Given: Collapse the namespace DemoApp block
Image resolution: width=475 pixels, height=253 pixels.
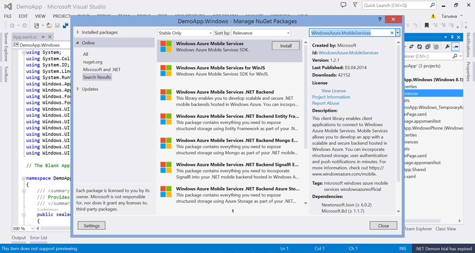Looking at the screenshot, I should (23, 179).
